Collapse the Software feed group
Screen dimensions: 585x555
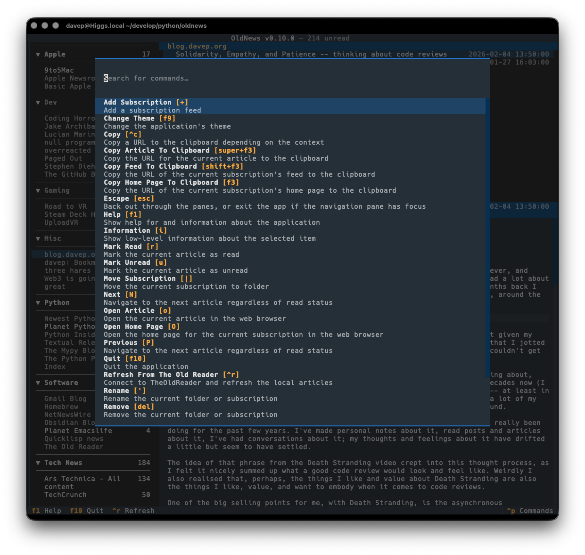point(38,383)
